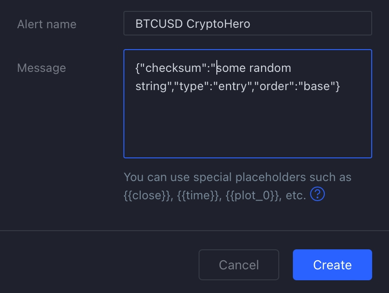Click the "Alert name" label
The image size is (389, 293).
coord(46,24)
